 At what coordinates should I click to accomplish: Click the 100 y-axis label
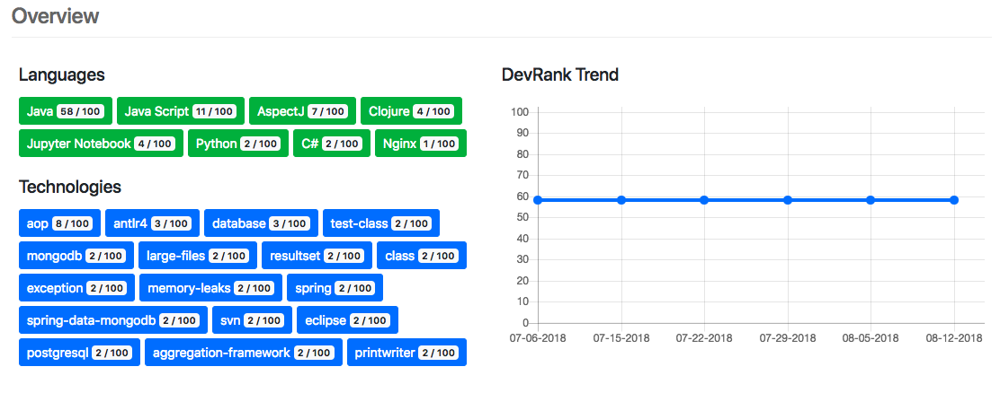[521, 112]
